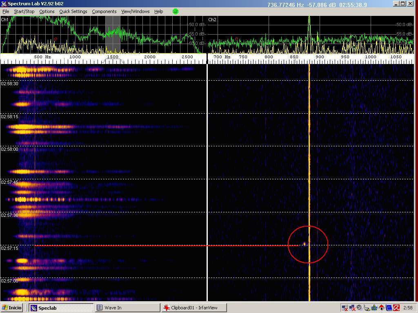Switch to the Wave In taskbar window
The width and height of the screenshot is (418, 313).
click(x=127, y=308)
